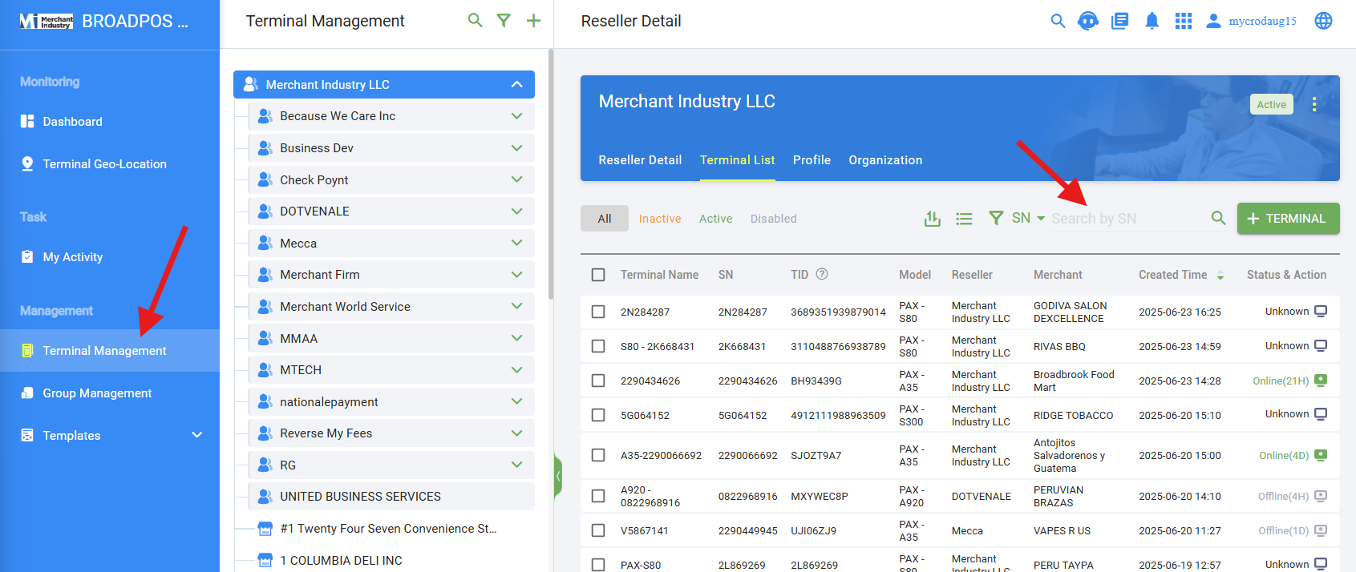This screenshot has height=572, width=1356.
Task: Click the Dashboard sidebar icon
Action: (x=27, y=121)
